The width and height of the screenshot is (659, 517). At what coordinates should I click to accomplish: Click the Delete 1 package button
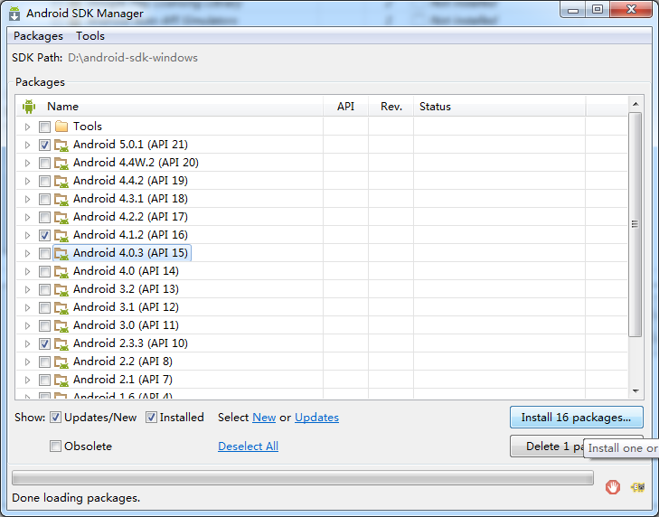[x=548, y=446]
